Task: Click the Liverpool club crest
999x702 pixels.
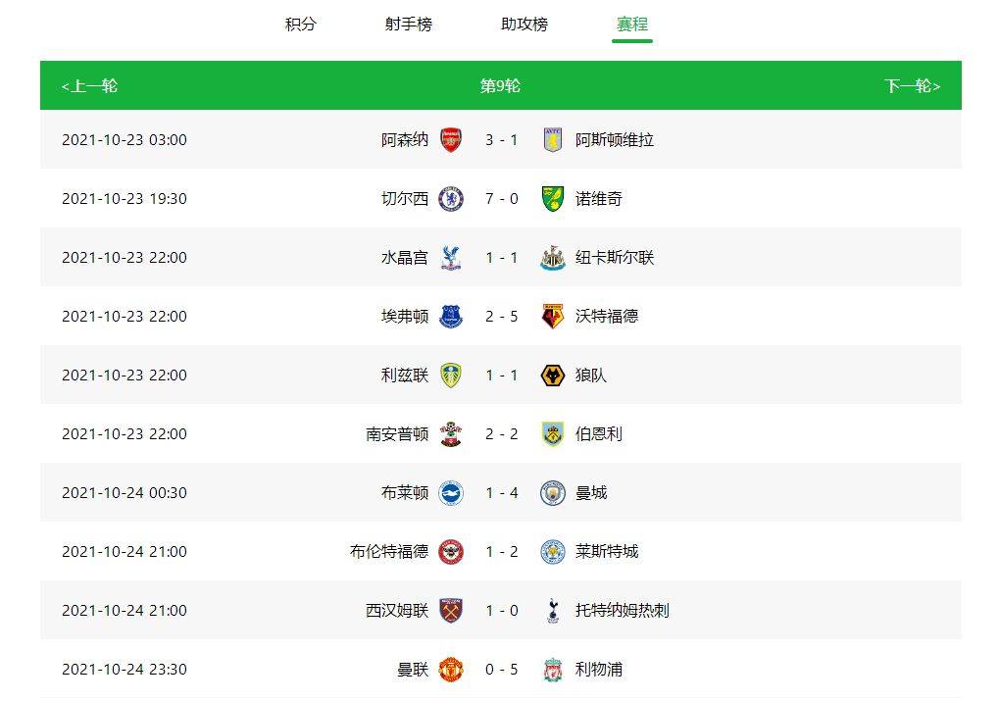Action: coord(552,670)
